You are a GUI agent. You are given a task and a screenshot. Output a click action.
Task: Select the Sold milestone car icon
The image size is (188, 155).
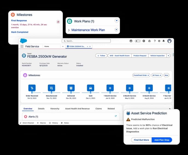90,88
